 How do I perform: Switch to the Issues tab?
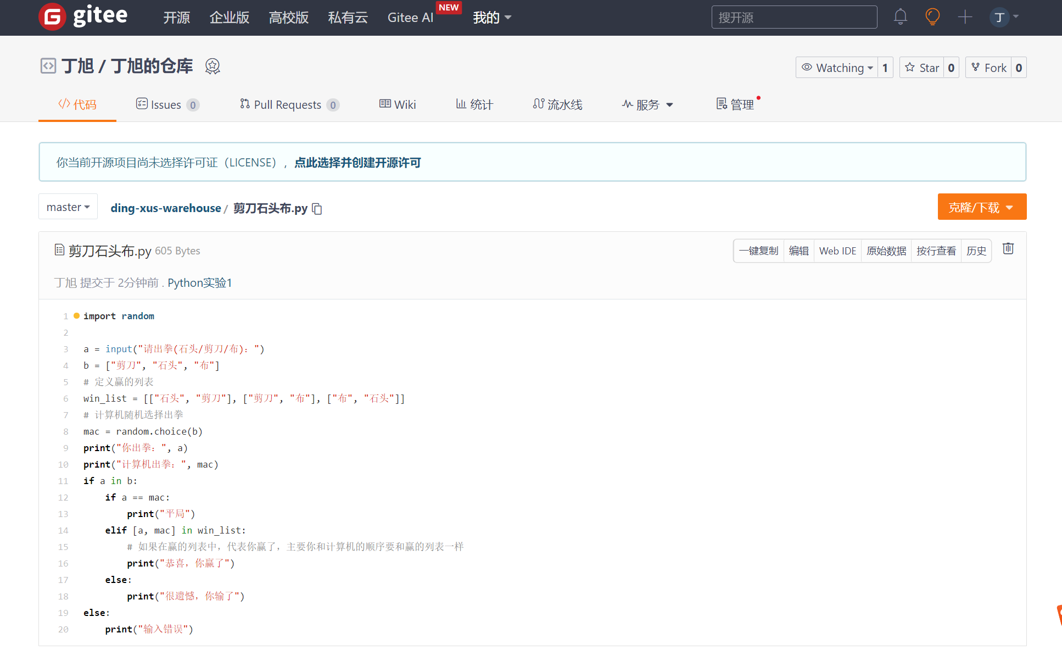[x=167, y=104]
